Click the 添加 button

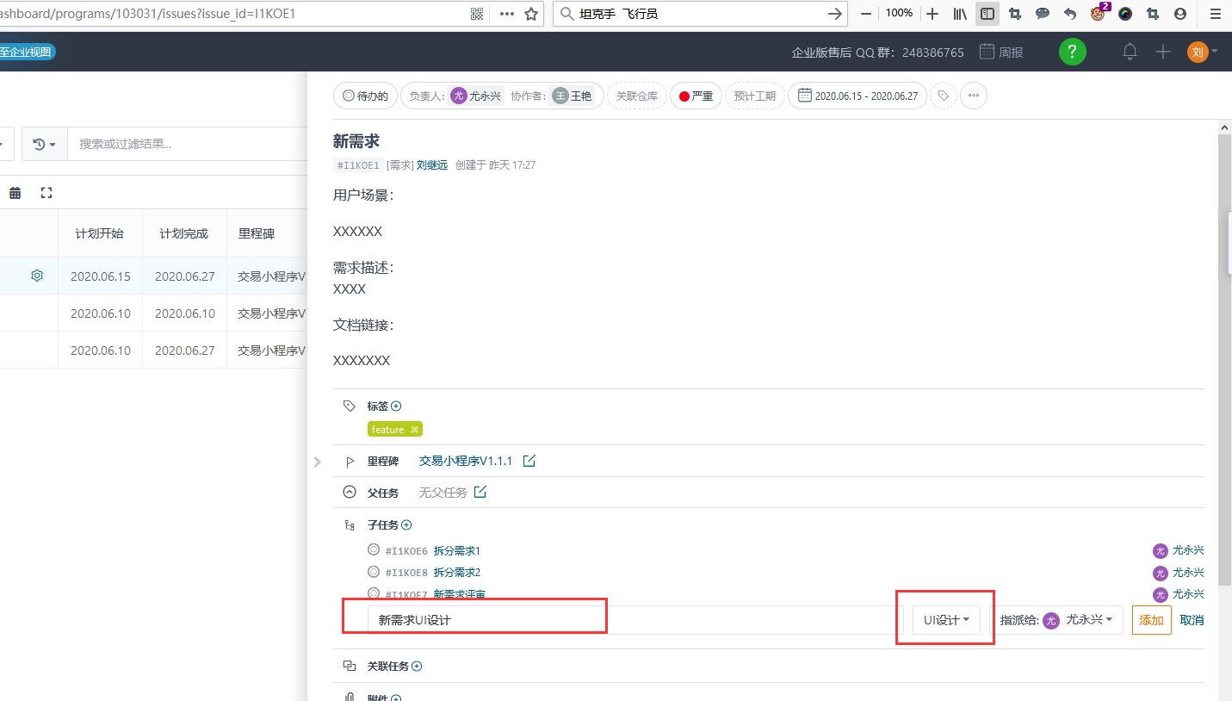(x=1151, y=619)
